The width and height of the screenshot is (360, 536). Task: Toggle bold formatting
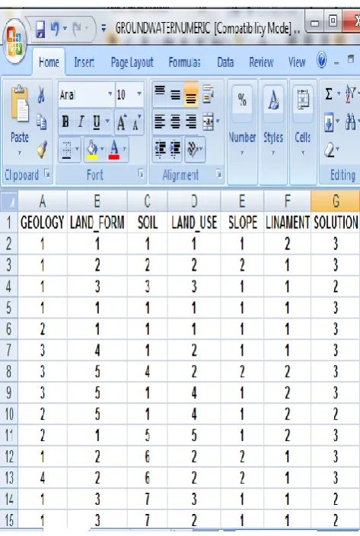coord(65,122)
